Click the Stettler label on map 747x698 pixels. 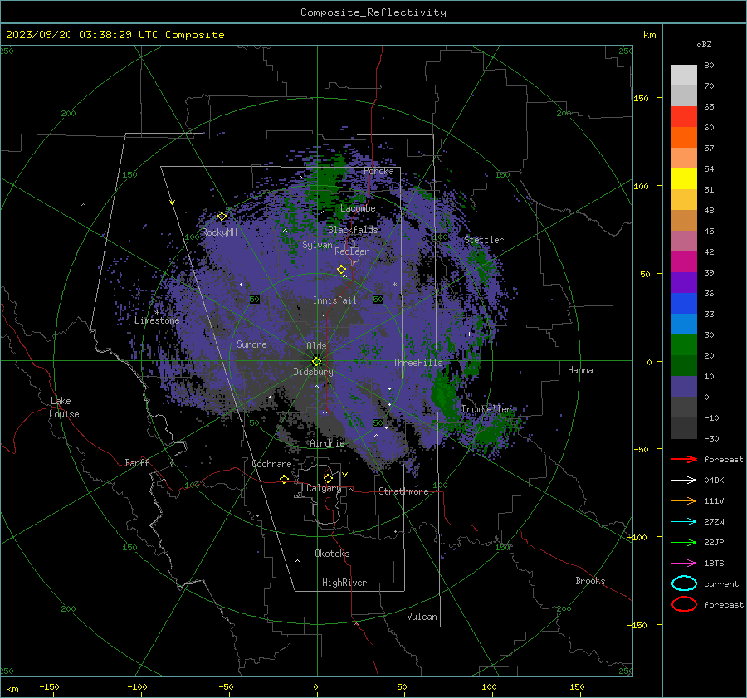point(484,240)
